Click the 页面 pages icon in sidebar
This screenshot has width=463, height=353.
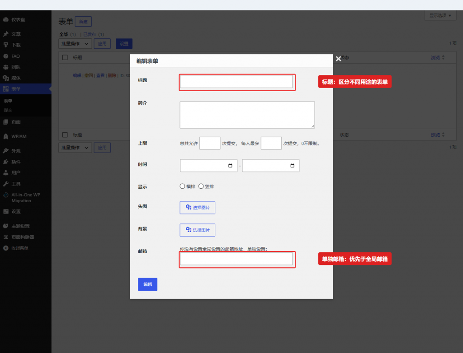[5, 122]
